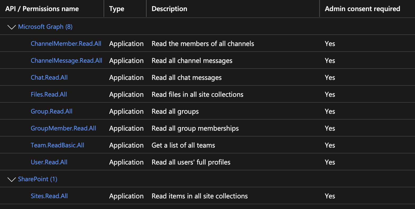This screenshot has height=209, width=415.
Task: Select 'Read all group memberships' description
Action: point(195,128)
